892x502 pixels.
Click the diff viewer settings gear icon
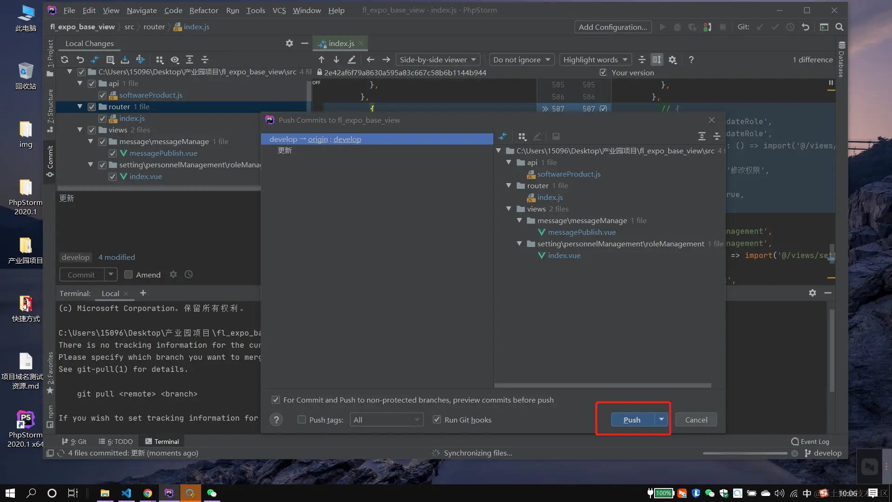(x=672, y=59)
